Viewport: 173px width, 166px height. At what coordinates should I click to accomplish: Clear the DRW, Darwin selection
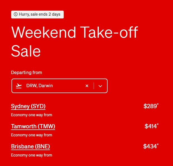click(x=87, y=86)
